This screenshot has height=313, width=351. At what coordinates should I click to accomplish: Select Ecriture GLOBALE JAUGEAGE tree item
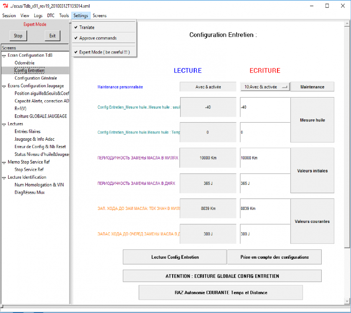(41, 116)
